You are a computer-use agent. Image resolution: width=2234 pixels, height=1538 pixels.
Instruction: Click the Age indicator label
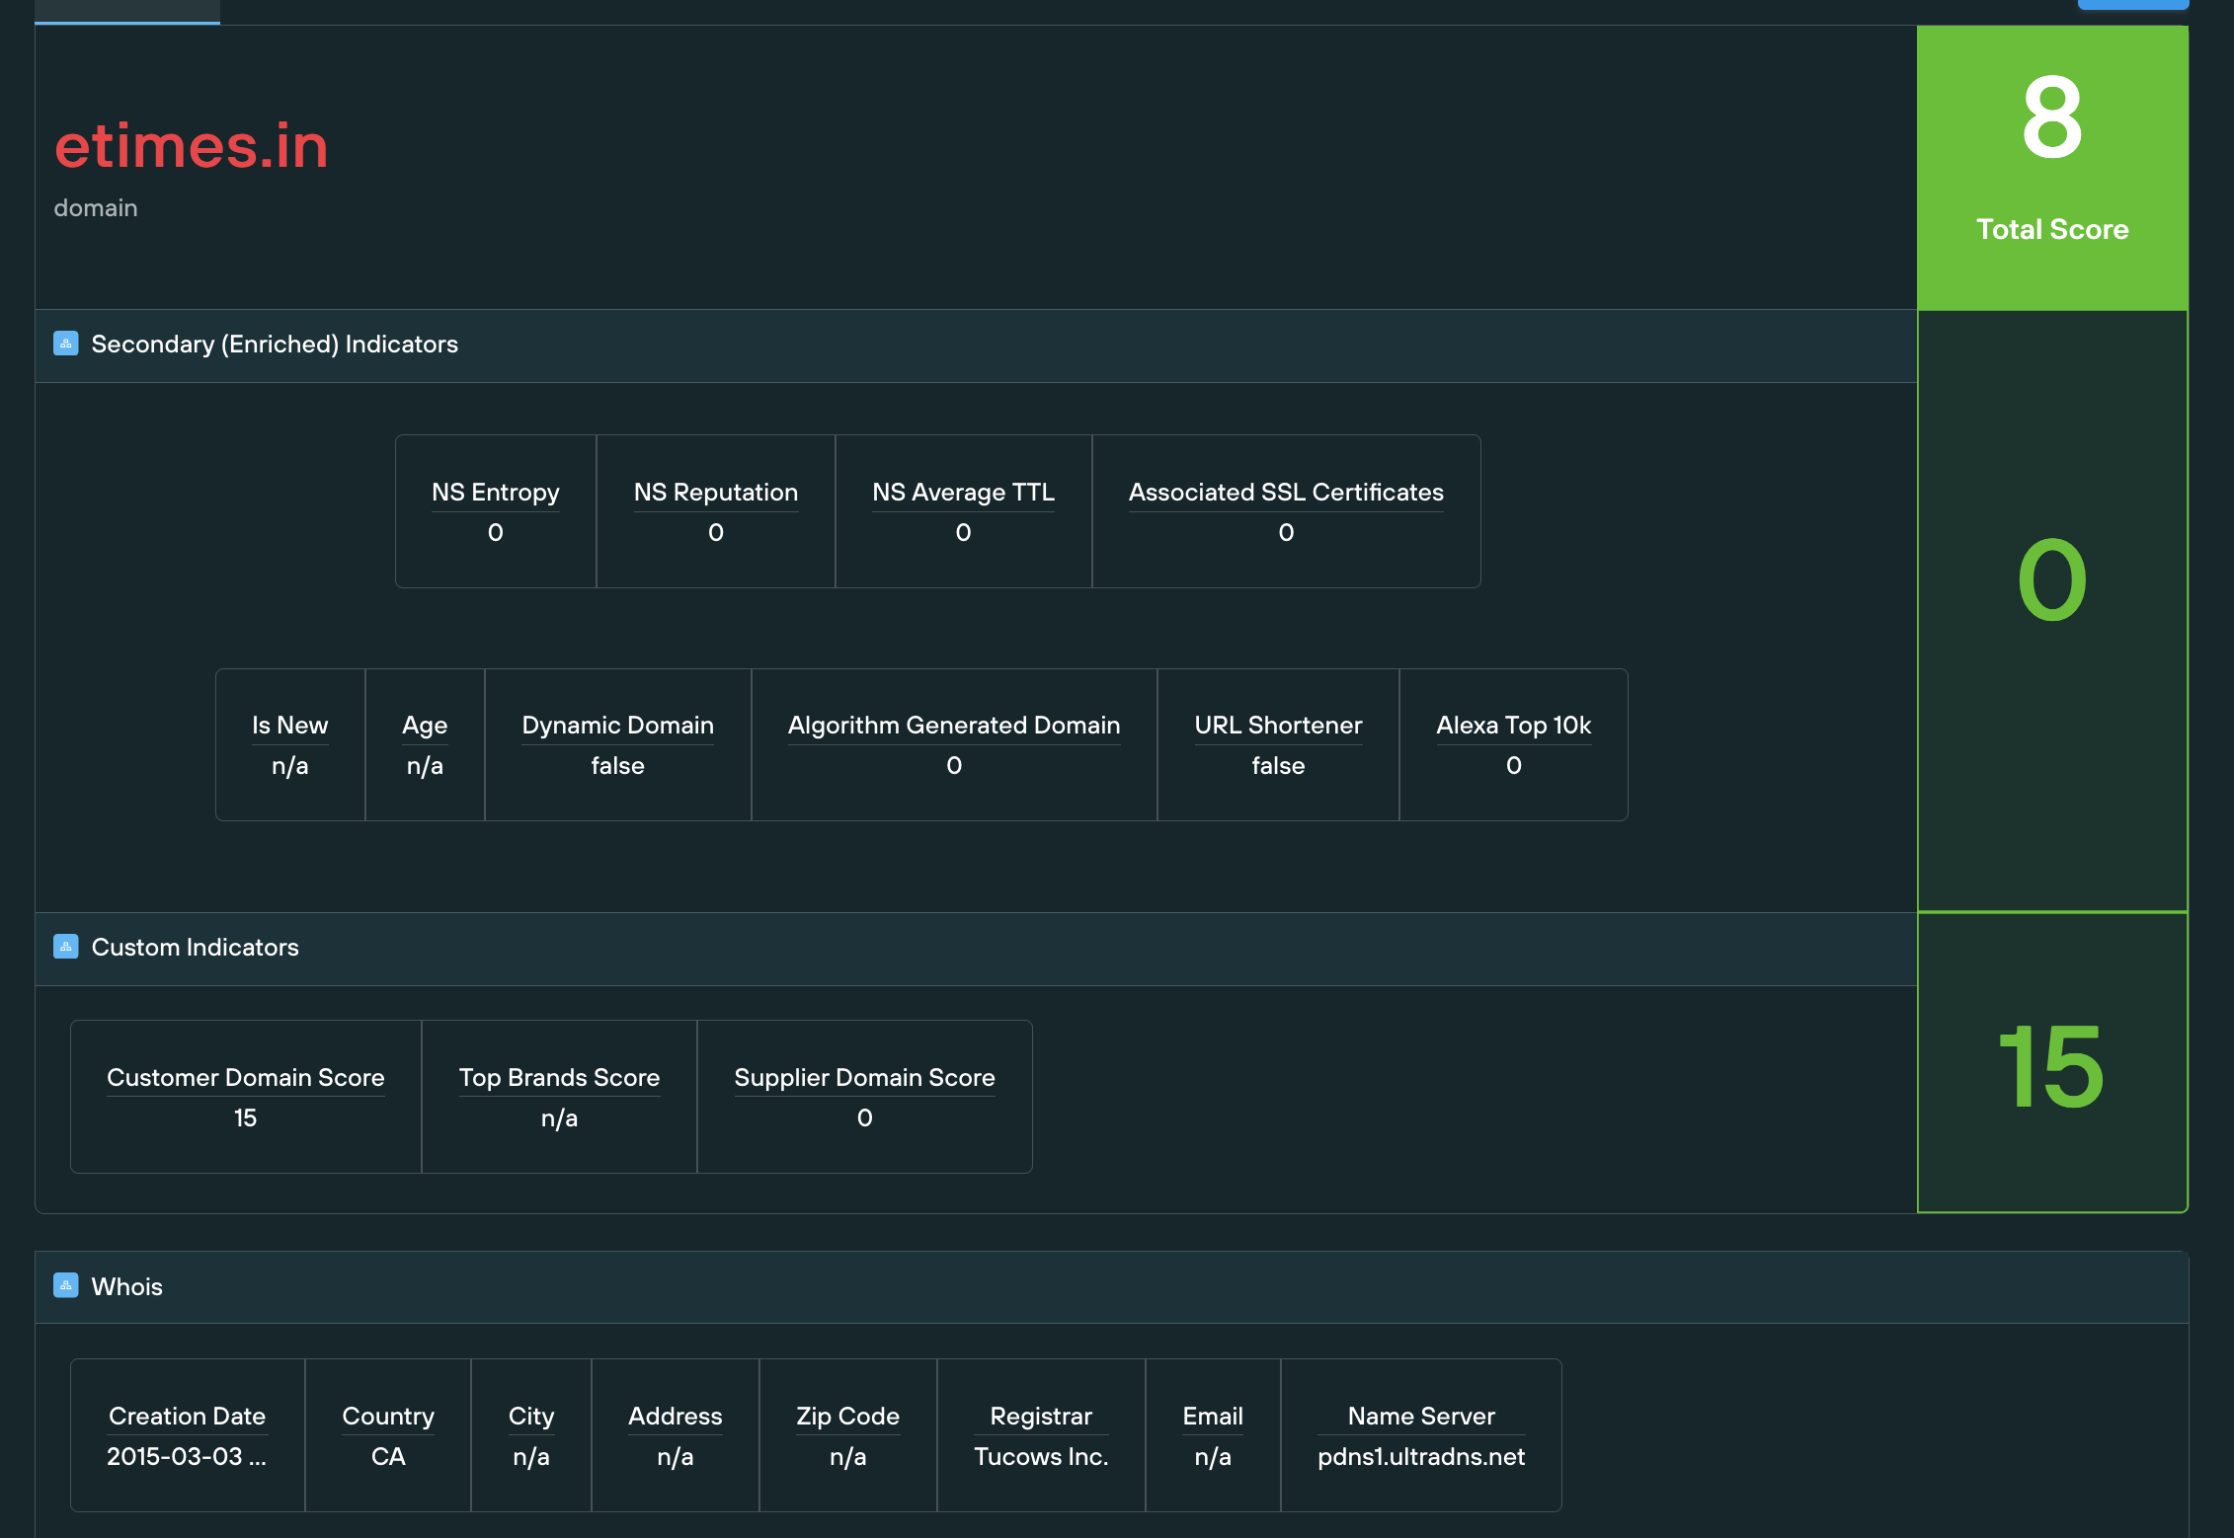click(425, 725)
